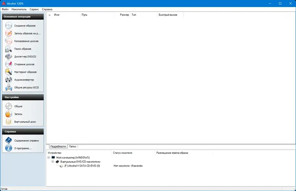Click the Виртуальные DVD/CD-накопители device icon
The height and width of the screenshot is (191, 296).
tap(57, 162)
